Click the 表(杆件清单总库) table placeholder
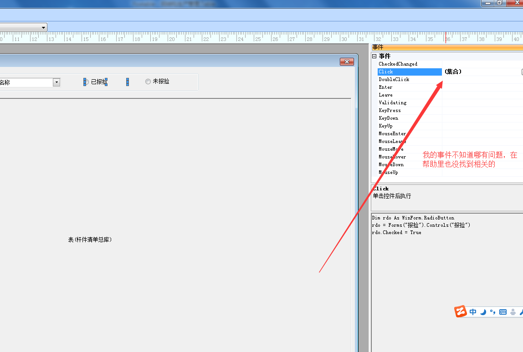 (90, 240)
